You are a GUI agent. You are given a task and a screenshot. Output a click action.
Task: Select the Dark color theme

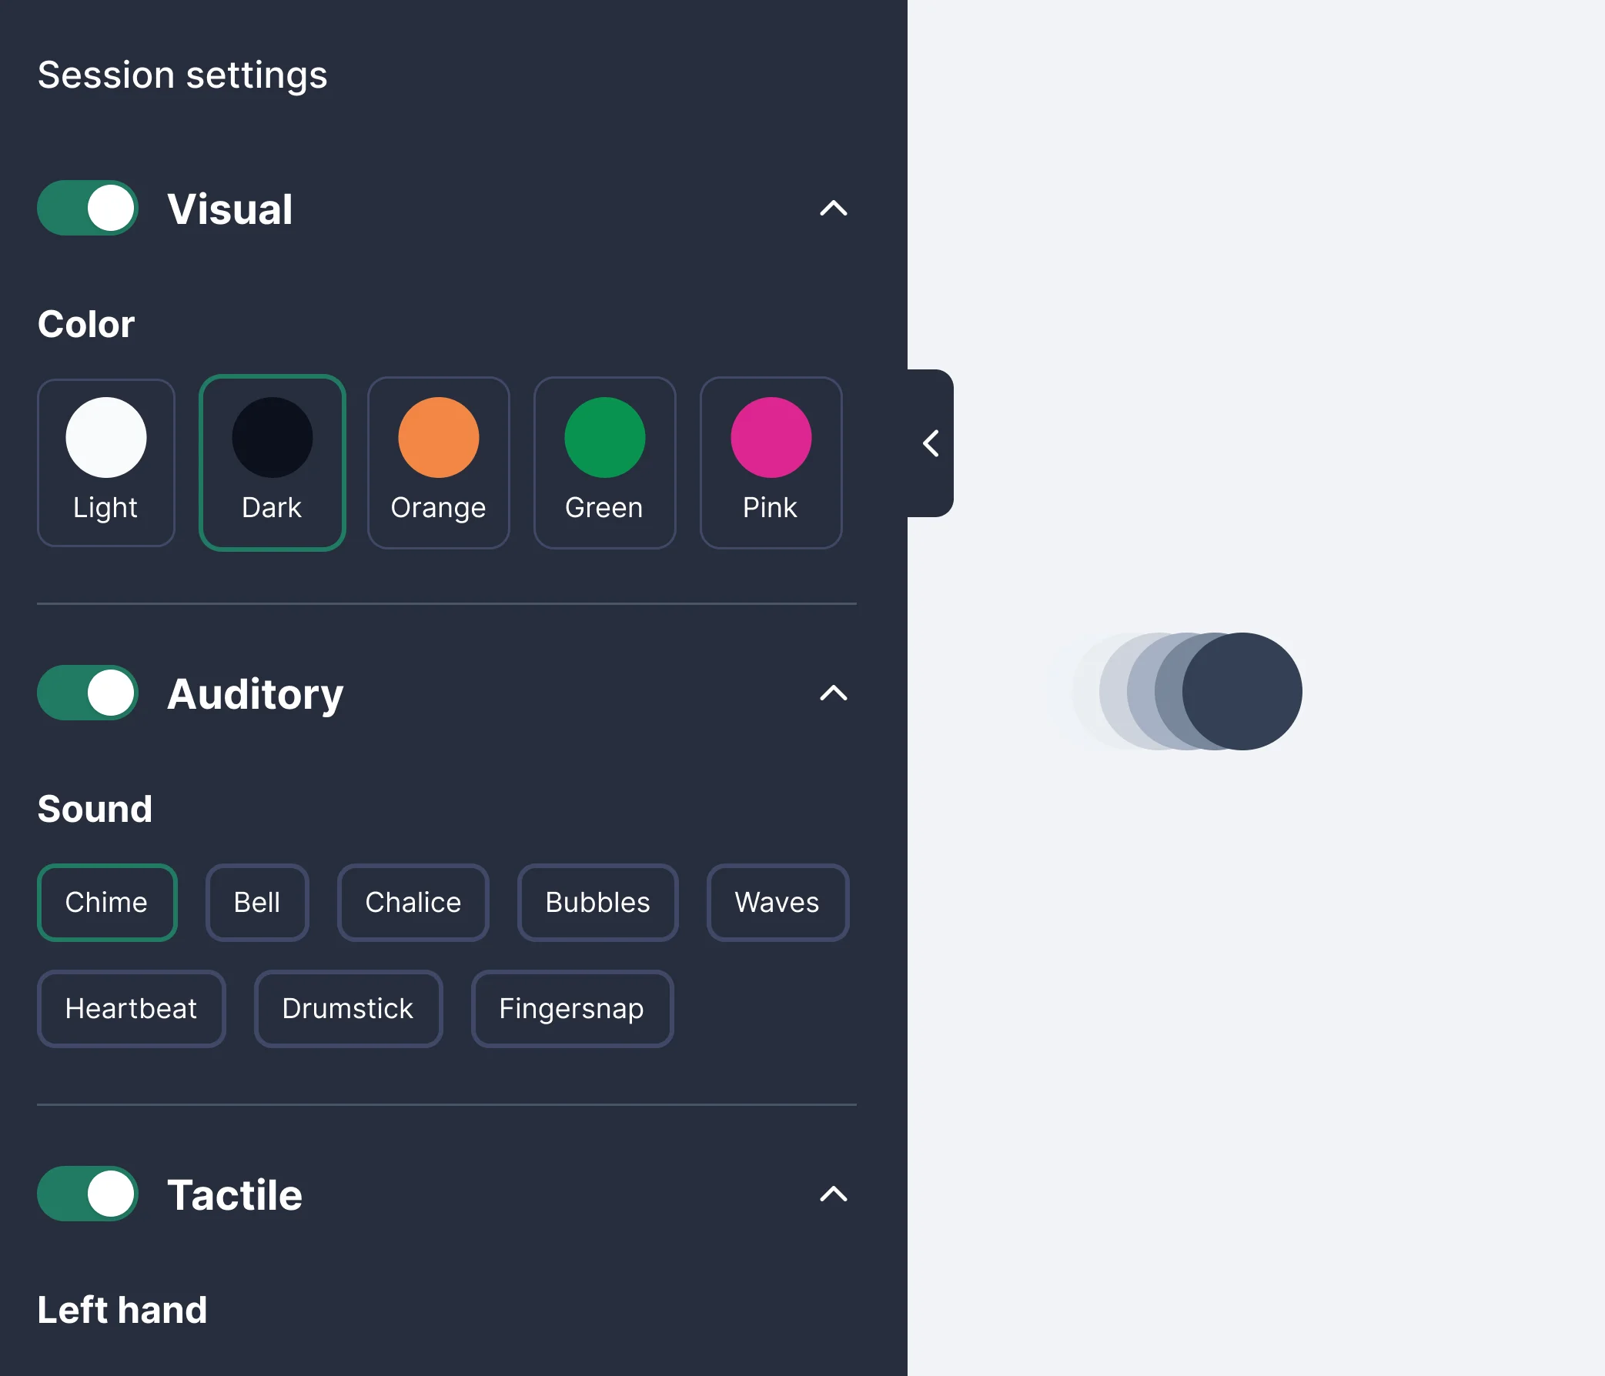(272, 463)
